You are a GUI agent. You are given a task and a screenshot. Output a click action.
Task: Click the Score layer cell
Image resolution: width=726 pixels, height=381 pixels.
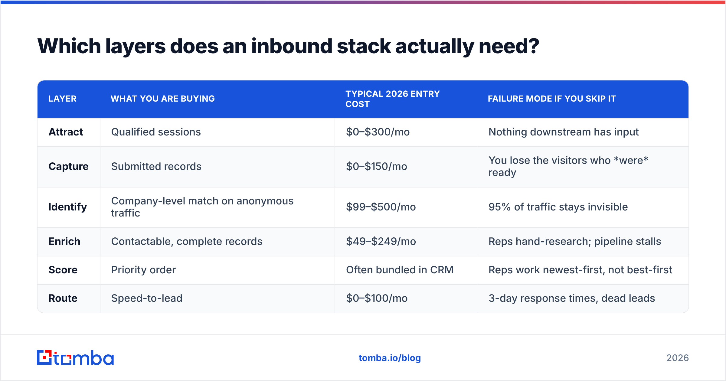[69, 270]
